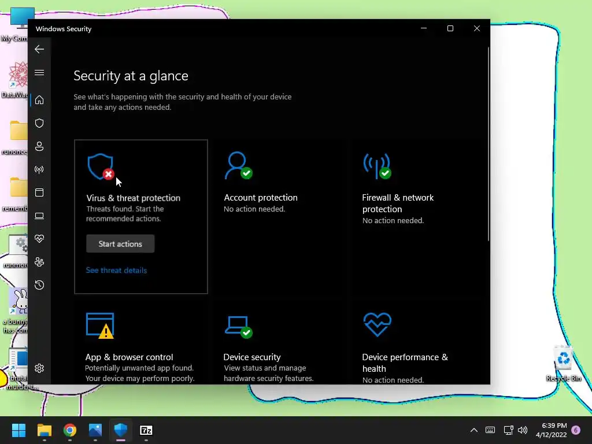Click the Firewall antenna icon with checkmark
This screenshot has height=444, width=592.
coord(377,166)
